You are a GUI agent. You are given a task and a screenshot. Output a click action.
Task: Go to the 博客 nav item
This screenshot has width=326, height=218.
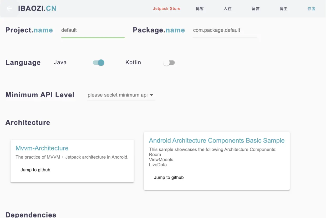point(200,9)
